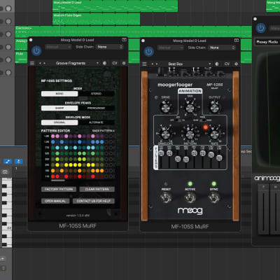
Task: Open Animoog preset dropdown "Mosey Mucks"
Action: click(x=267, y=42)
